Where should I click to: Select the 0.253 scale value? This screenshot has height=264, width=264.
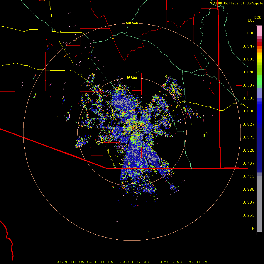[x=248, y=215]
